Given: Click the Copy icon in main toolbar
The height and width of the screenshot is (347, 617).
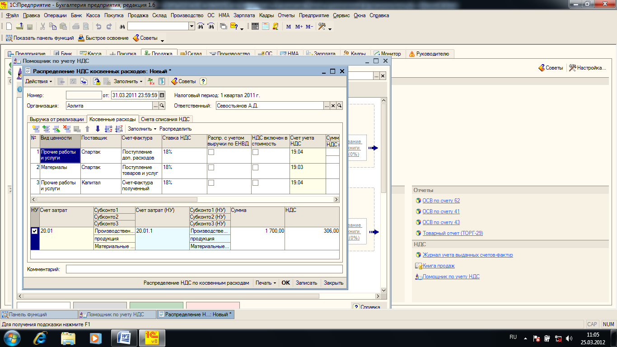Looking at the screenshot, I should pos(53,27).
